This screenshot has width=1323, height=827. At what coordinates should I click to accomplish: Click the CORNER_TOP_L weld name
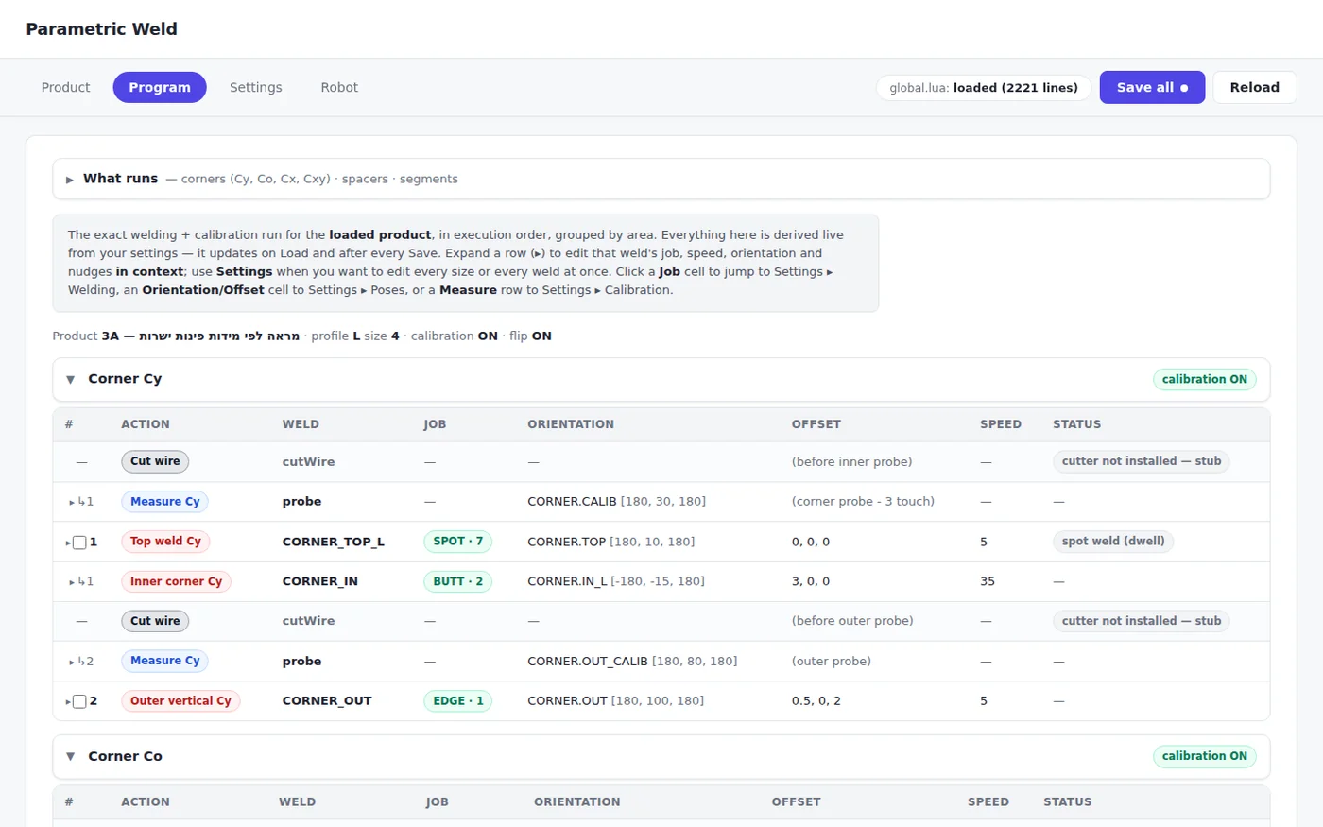(334, 542)
